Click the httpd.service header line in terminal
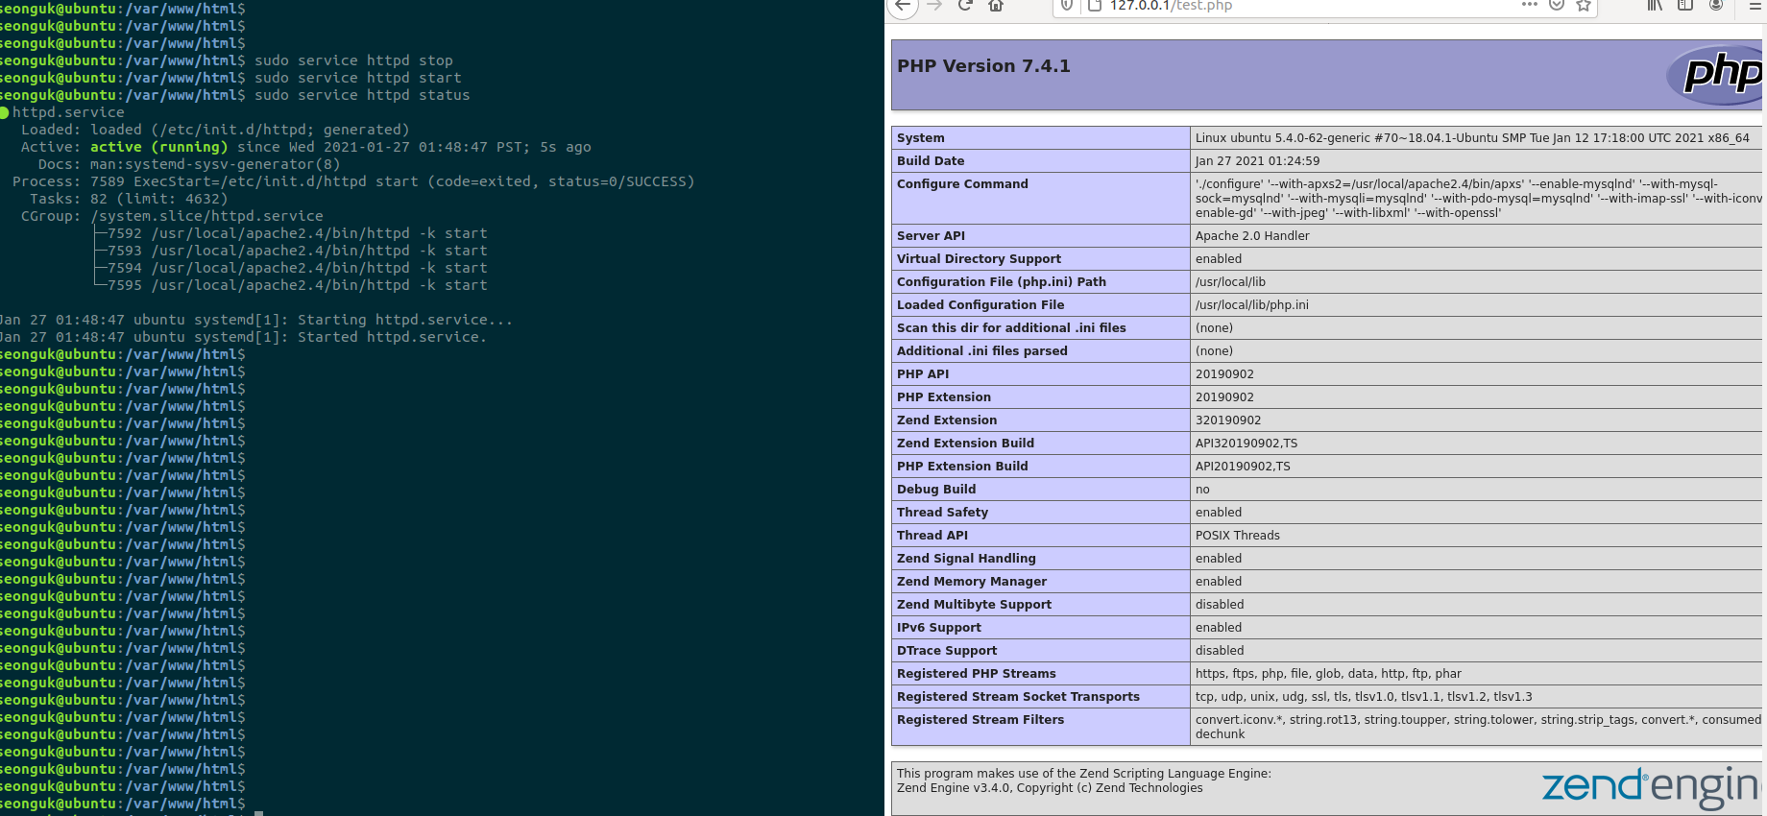Image resolution: width=1767 pixels, height=816 pixels. (x=62, y=112)
